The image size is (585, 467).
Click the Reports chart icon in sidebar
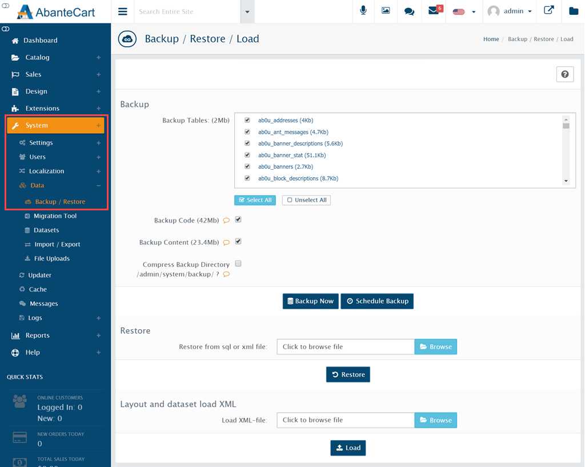click(x=15, y=336)
